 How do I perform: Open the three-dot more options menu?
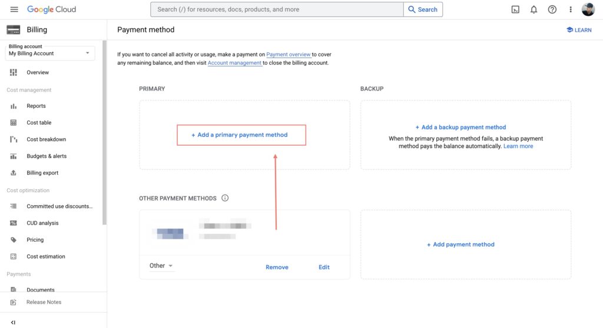[570, 9]
